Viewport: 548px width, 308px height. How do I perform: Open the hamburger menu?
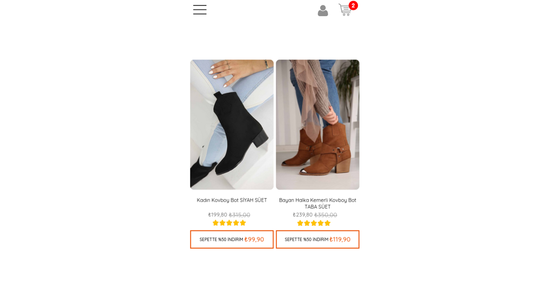[x=200, y=10]
